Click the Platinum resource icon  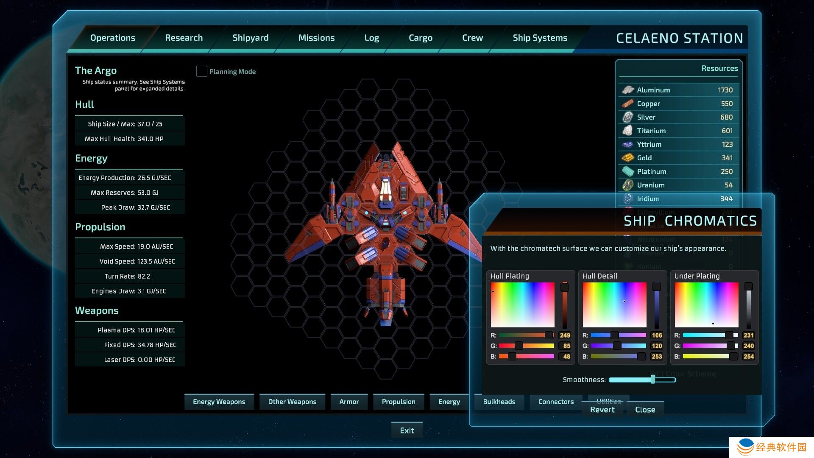click(628, 171)
